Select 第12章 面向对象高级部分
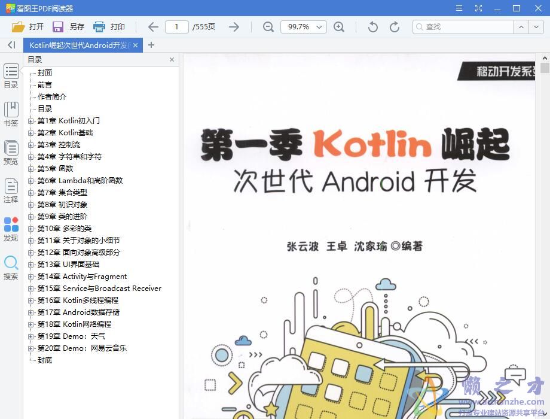 (79, 252)
